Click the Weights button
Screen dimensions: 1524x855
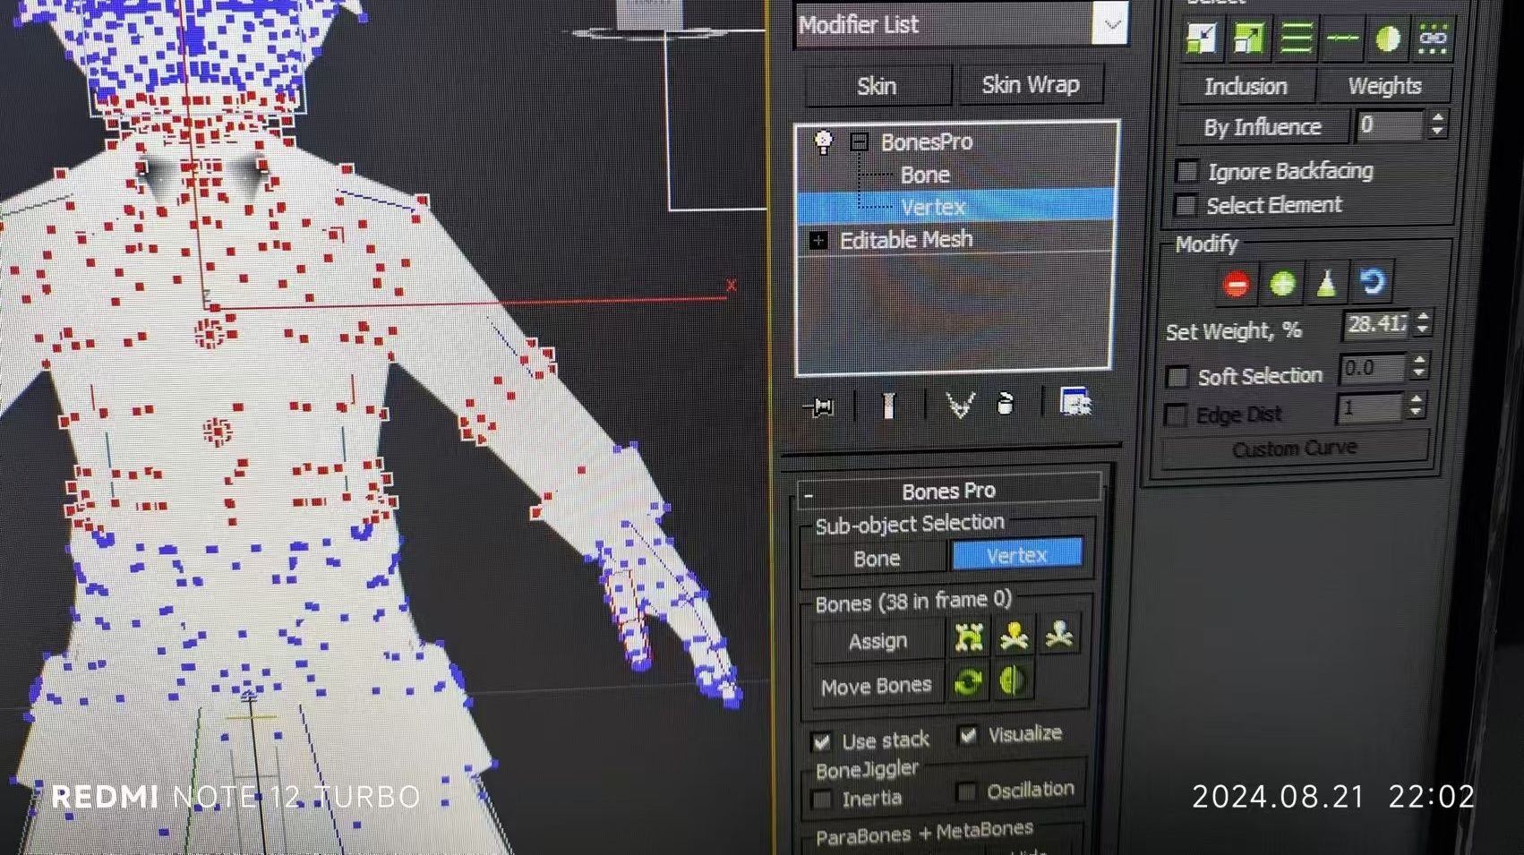pos(1384,86)
